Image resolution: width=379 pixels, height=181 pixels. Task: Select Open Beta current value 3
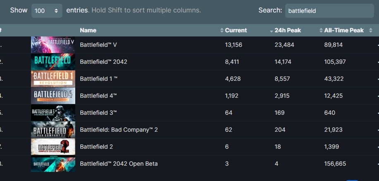(226, 164)
